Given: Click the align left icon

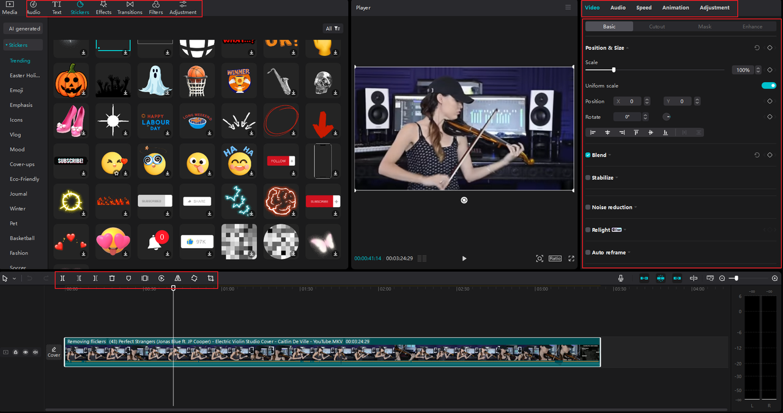Looking at the screenshot, I should (593, 132).
